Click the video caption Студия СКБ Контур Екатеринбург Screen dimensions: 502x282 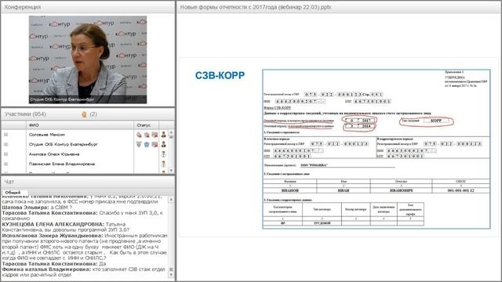click(62, 99)
